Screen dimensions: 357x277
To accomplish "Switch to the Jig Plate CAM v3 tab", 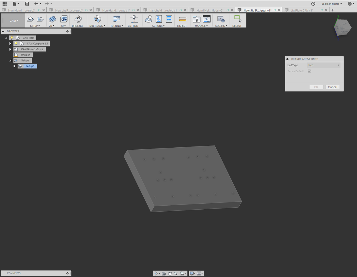I will point(302,10).
